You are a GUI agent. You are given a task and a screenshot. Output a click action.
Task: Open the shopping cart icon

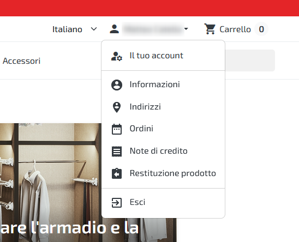[x=210, y=29]
